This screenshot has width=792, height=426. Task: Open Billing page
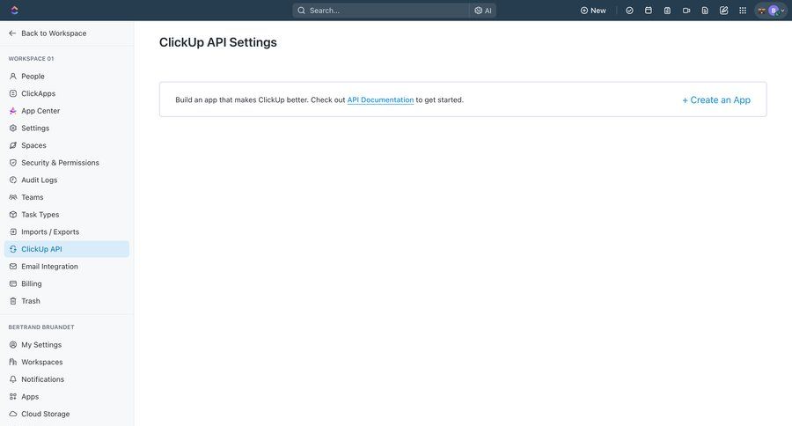(x=67, y=283)
